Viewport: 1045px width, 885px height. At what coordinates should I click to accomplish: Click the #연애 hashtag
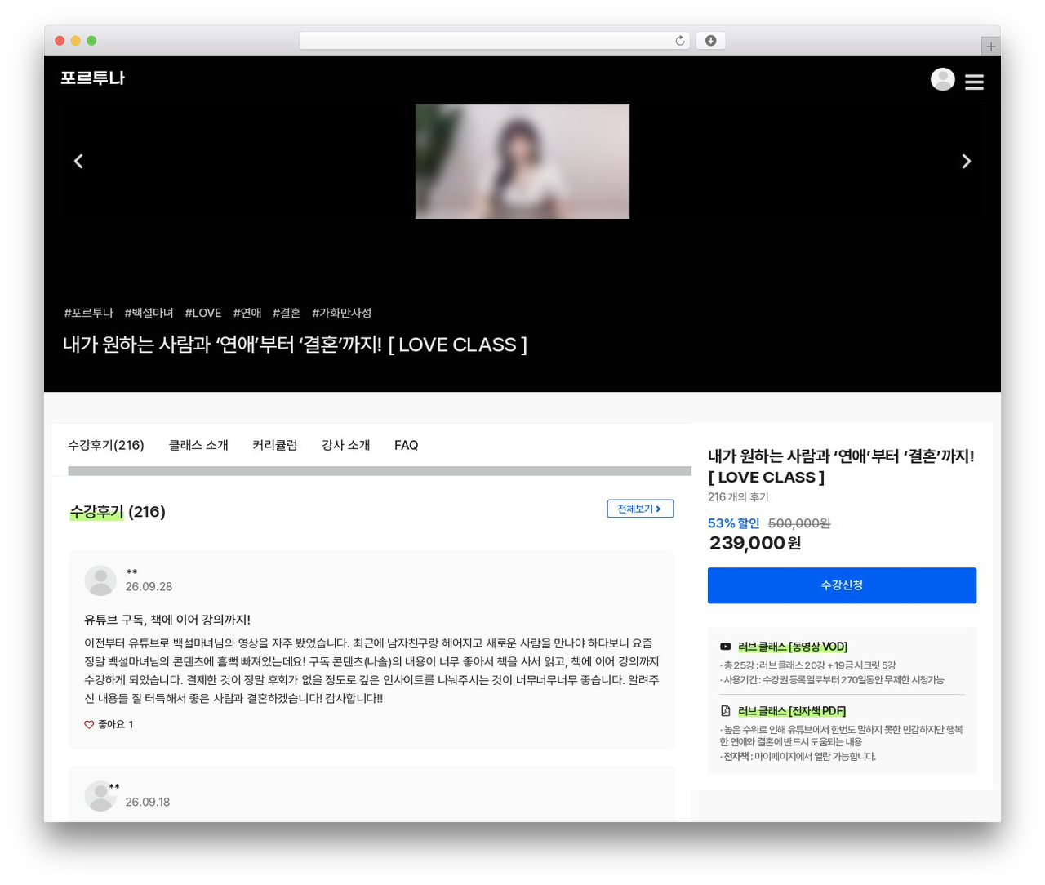pyautogui.click(x=247, y=313)
